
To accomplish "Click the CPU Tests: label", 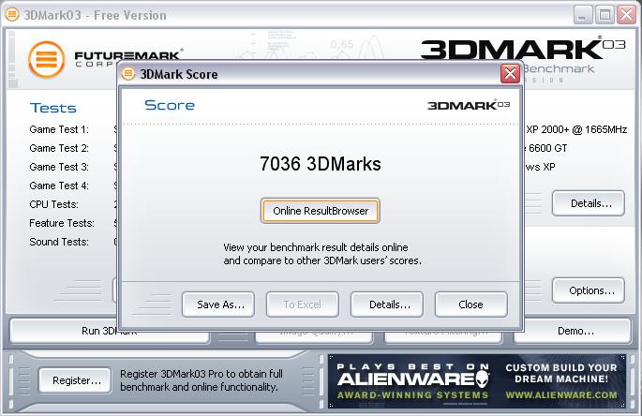I will click(x=53, y=204).
